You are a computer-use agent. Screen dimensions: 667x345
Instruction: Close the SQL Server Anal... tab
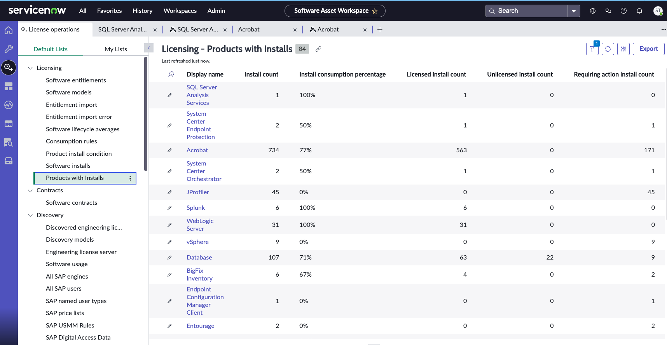tap(155, 30)
